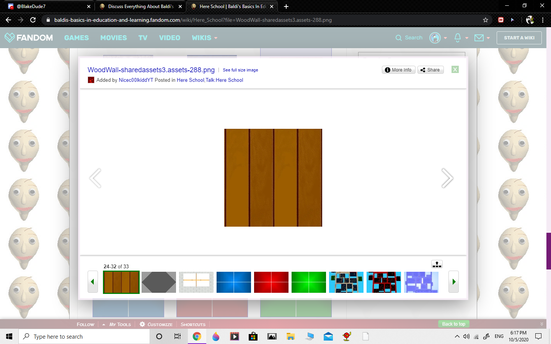Open notifications bell
The image size is (551, 344).
tap(458, 37)
